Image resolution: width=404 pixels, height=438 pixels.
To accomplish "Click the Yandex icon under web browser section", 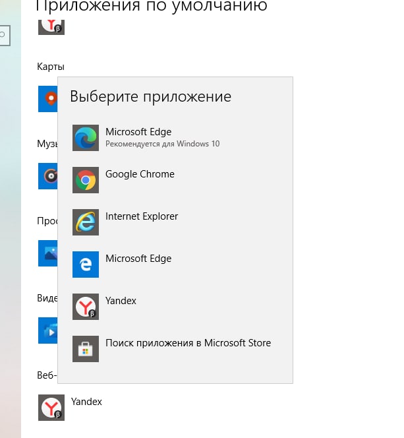I will pos(51,407).
